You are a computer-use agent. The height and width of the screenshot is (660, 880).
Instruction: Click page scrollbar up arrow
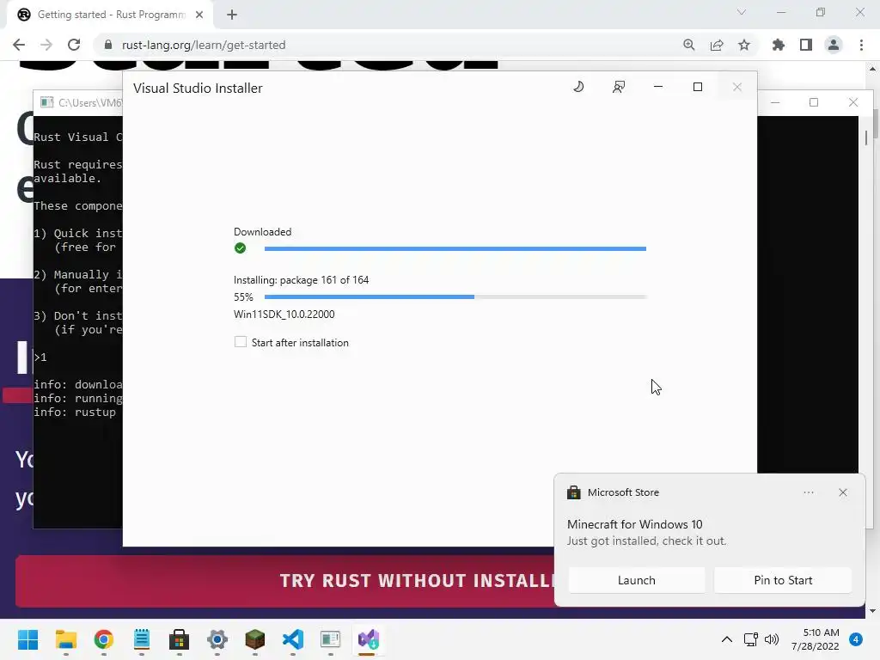click(872, 69)
